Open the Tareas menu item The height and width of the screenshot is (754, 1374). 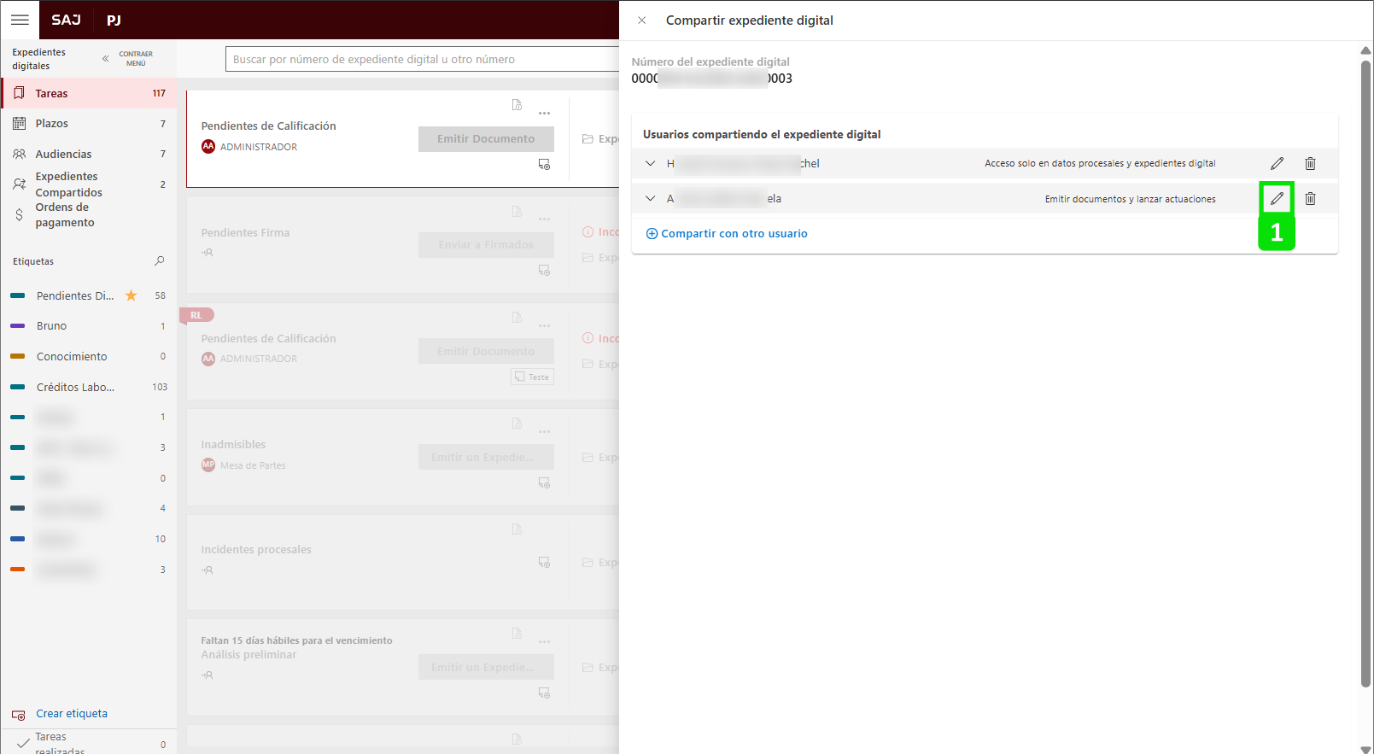click(x=51, y=94)
